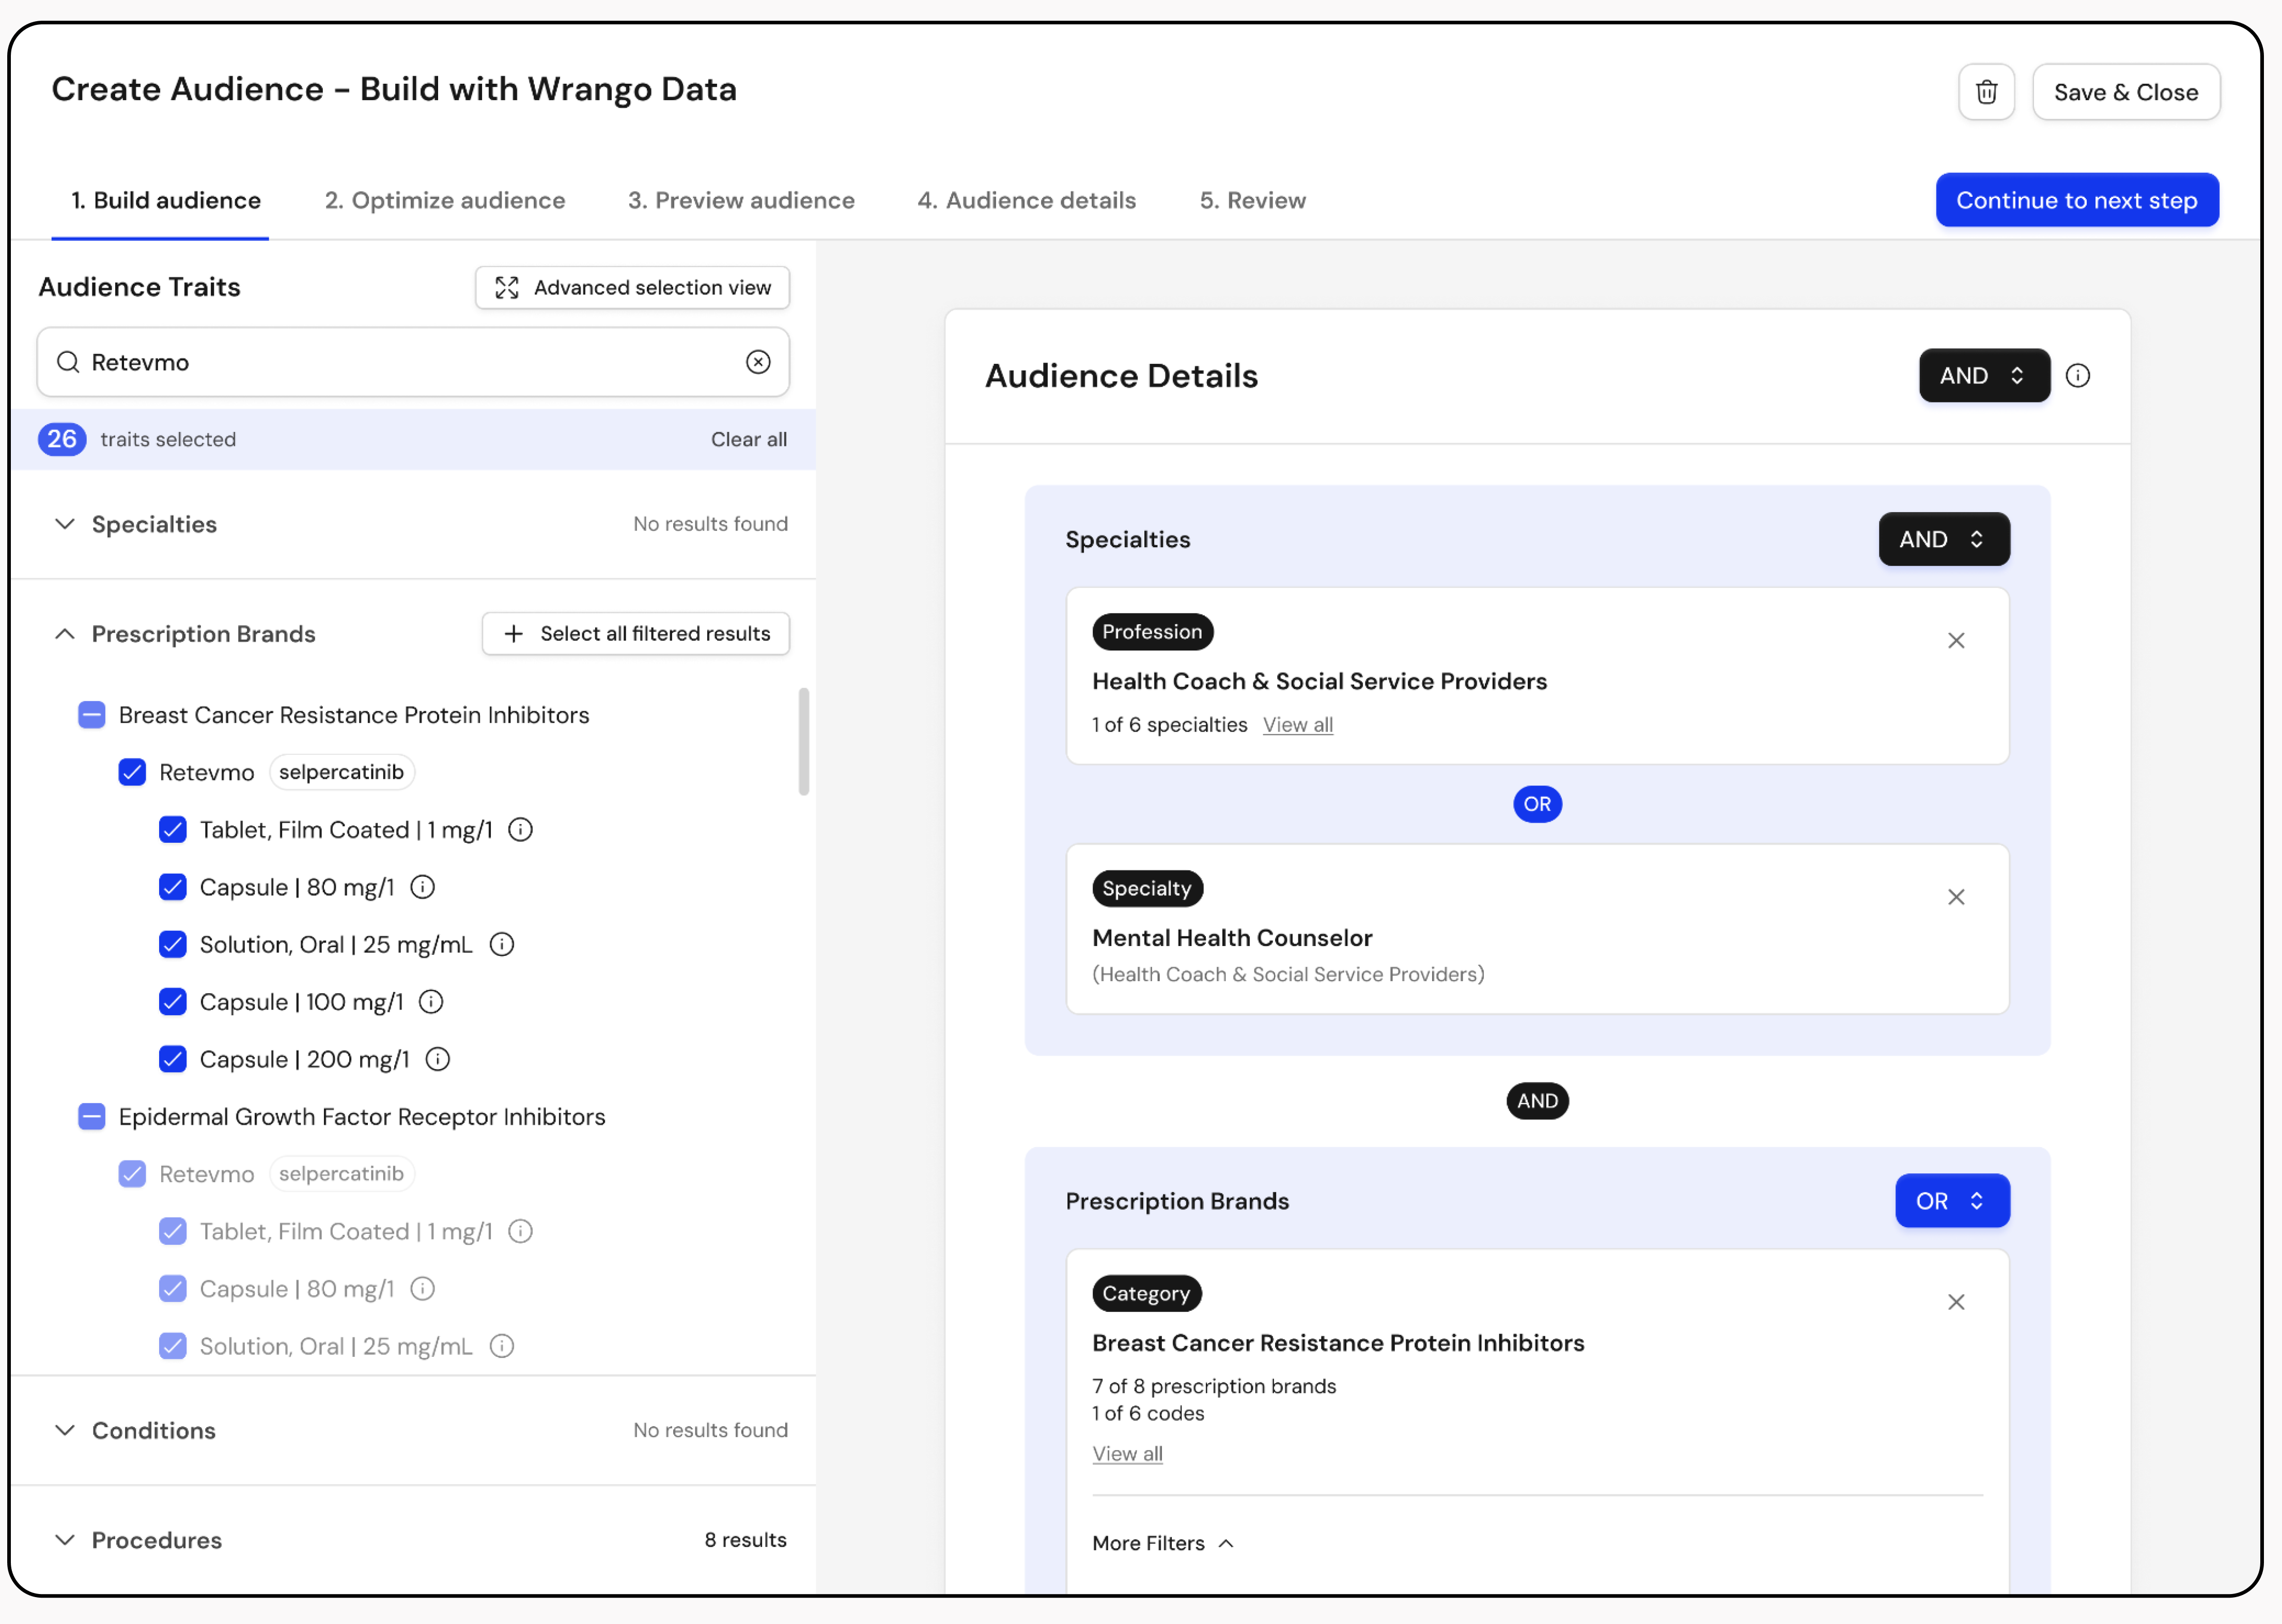Clear the Retevmo search text
The height and width of the screenshot is (1624, 2282).
pyautogui.click(x=758, y=362)
